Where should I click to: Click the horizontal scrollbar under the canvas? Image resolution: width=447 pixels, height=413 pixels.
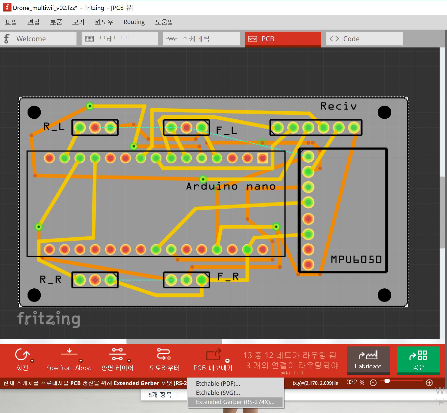[174, 341]
